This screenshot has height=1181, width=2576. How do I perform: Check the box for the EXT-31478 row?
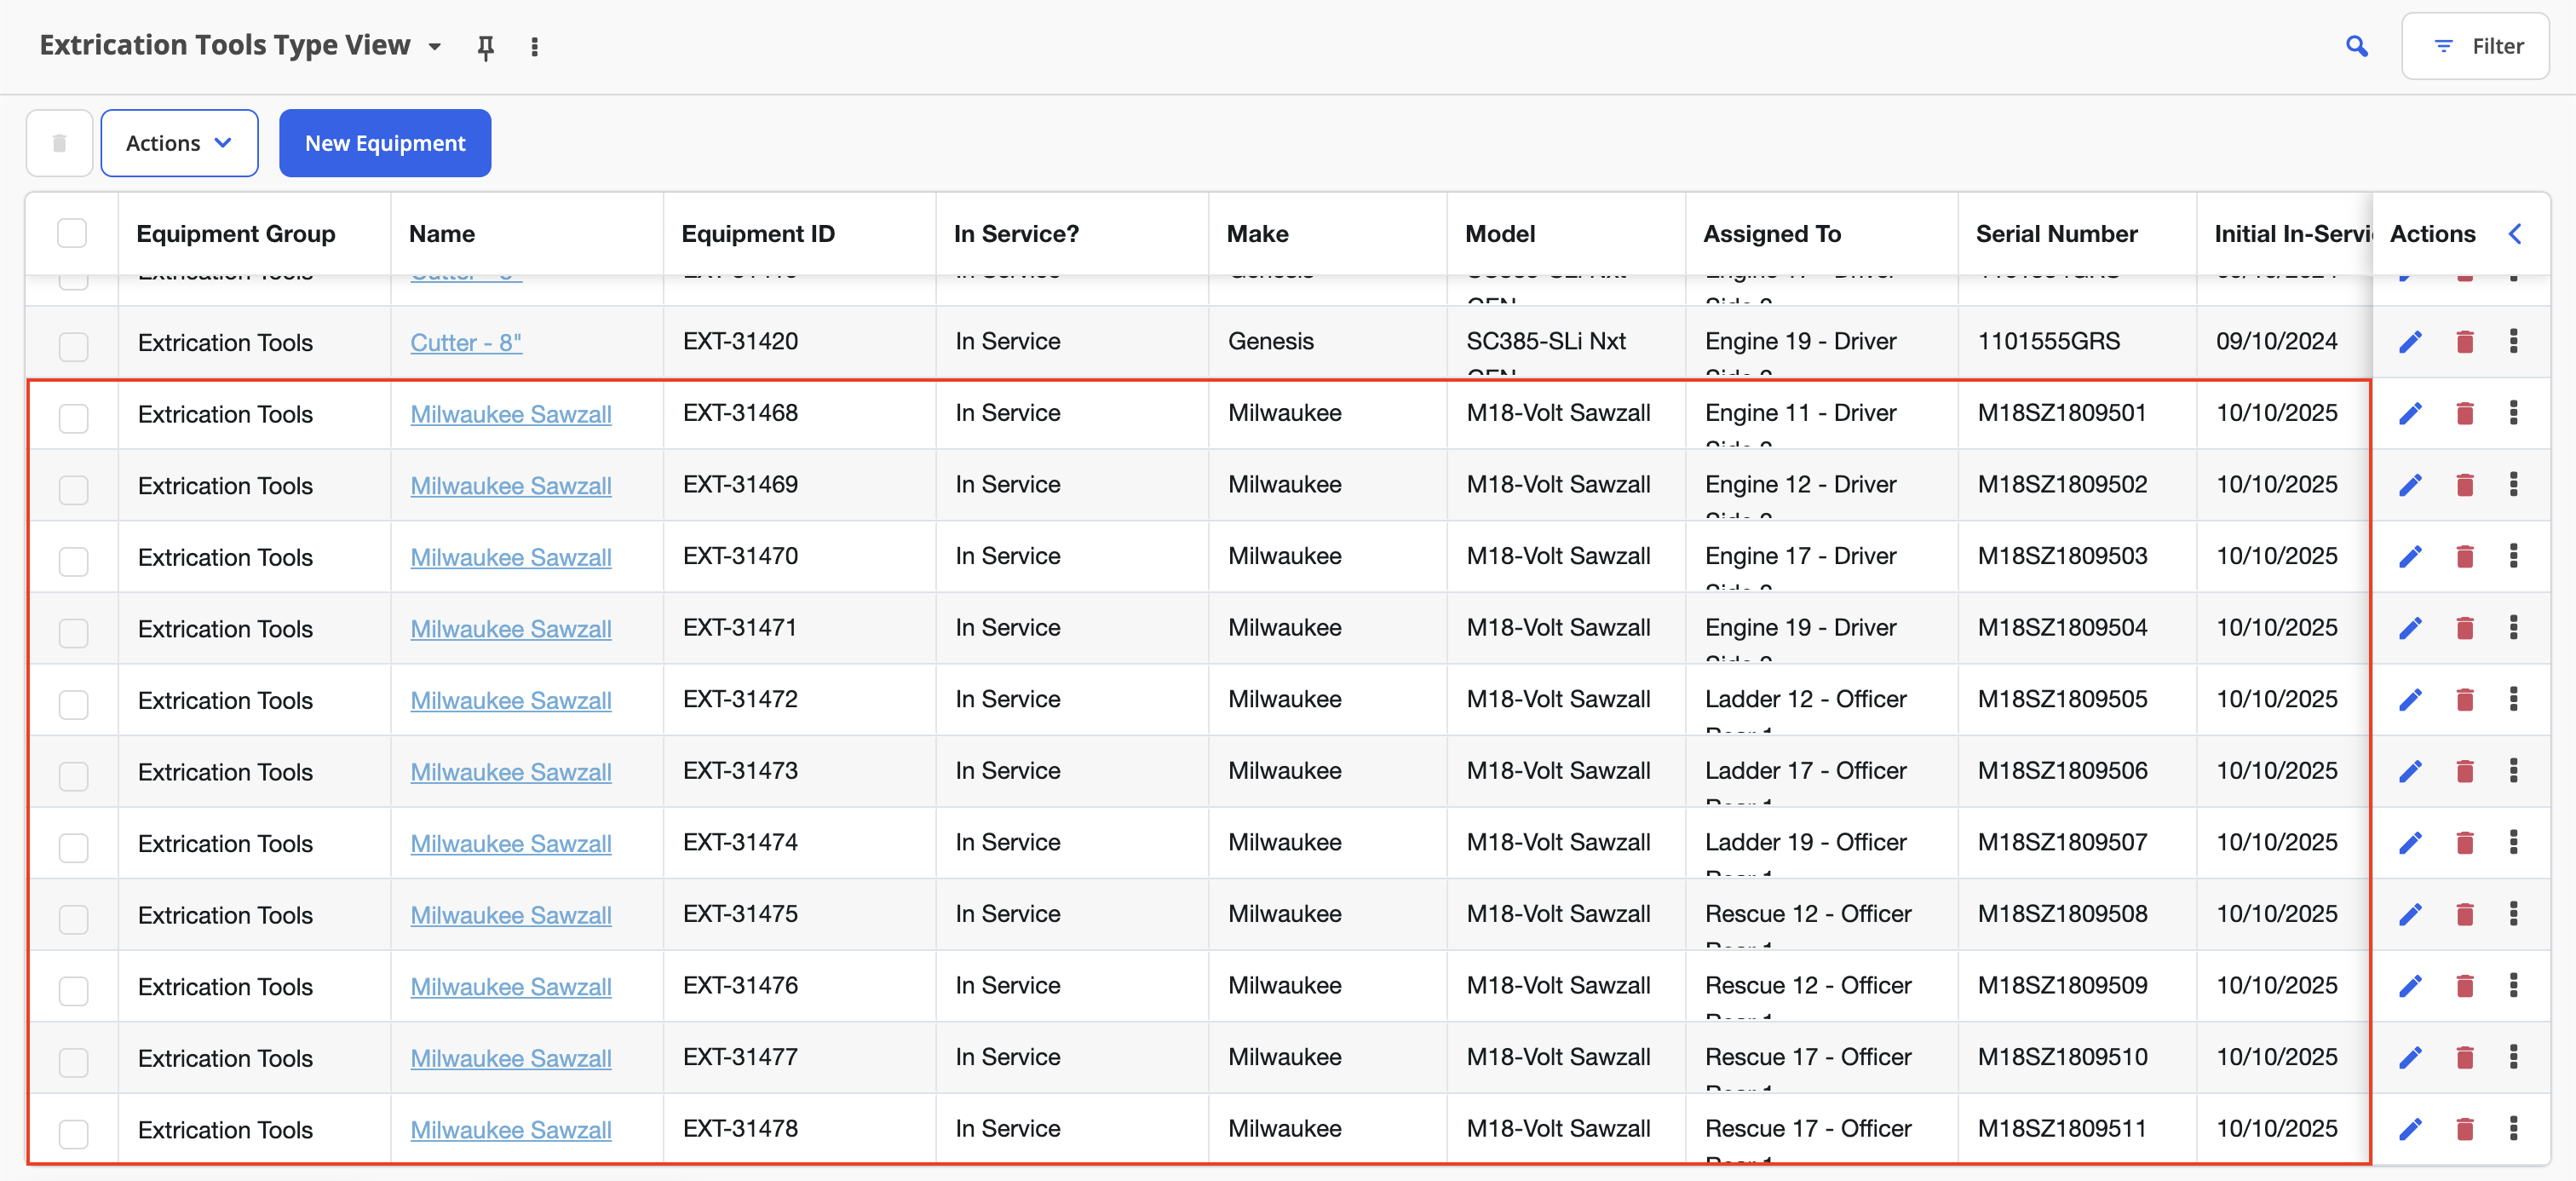pos(73,1134)
